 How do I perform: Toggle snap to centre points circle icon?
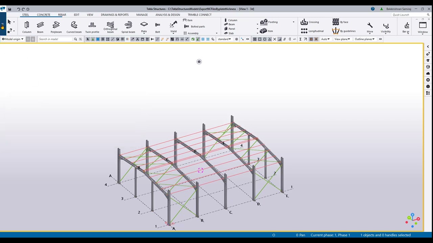point(265,39)
